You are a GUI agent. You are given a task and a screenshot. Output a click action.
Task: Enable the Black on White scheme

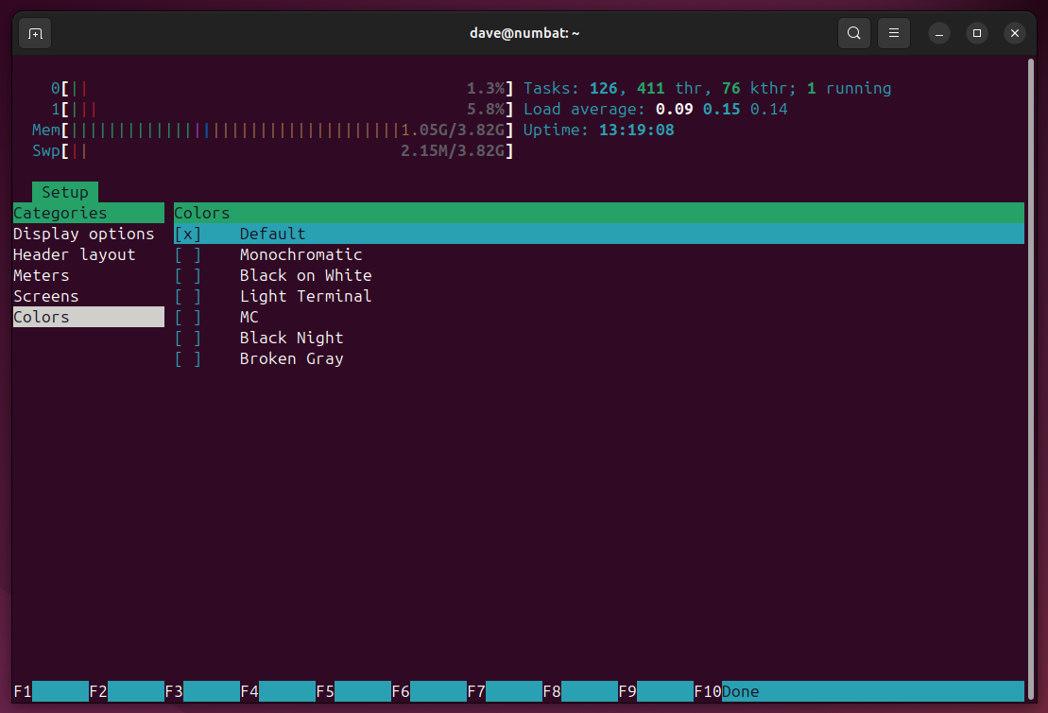[x=188, y=275]
